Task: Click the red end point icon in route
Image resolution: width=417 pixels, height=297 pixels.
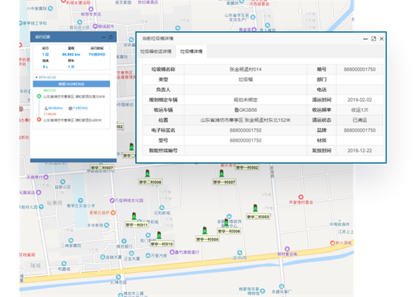Action: (x=39, y=119)
